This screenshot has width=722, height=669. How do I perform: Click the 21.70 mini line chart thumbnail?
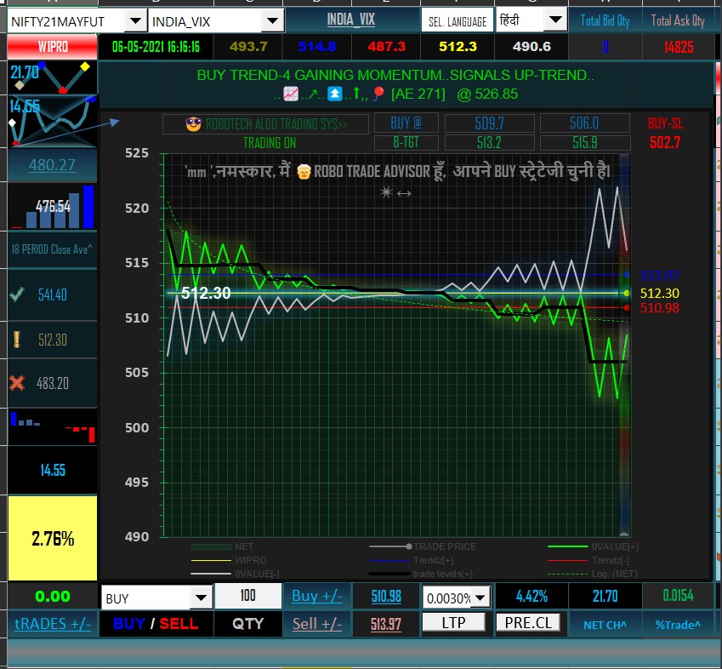click(52, 77)
